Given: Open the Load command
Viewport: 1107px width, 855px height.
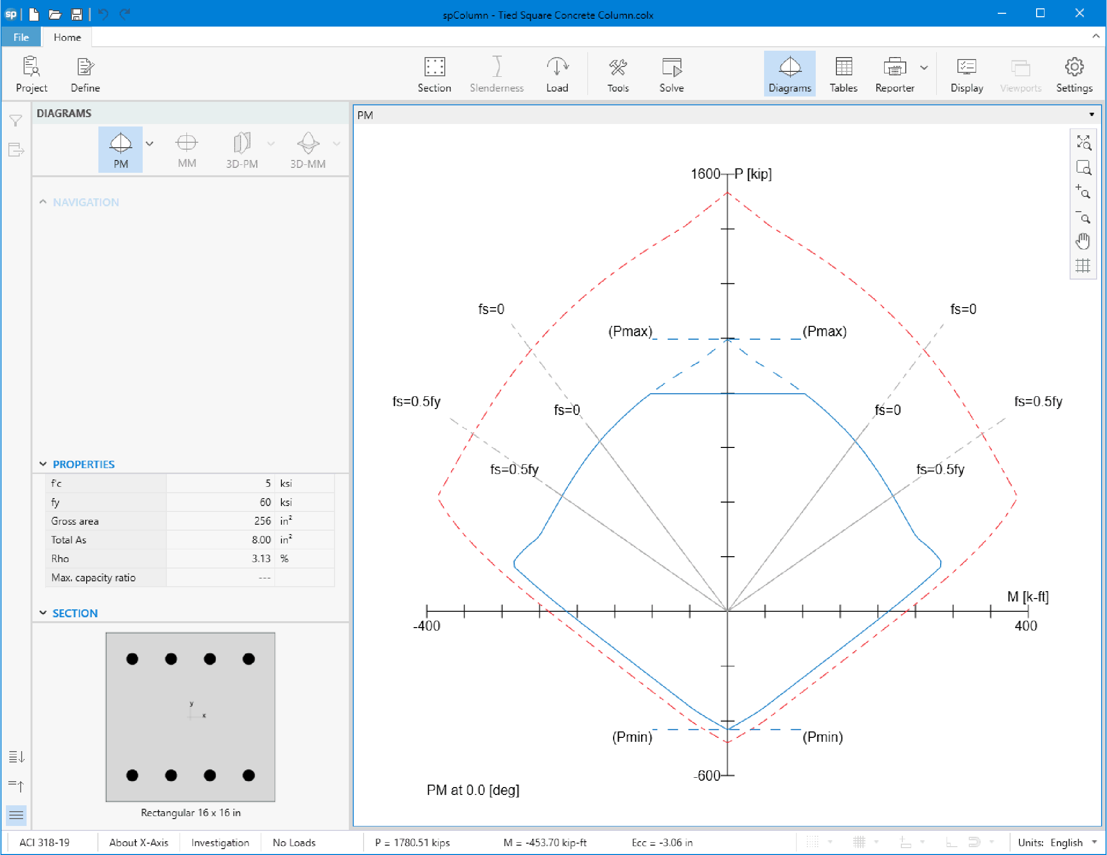Looking at the screenshot, I should [x=557, y=74].
